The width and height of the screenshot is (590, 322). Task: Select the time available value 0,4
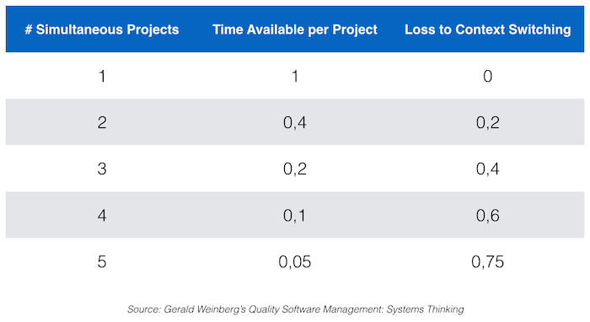295,122
